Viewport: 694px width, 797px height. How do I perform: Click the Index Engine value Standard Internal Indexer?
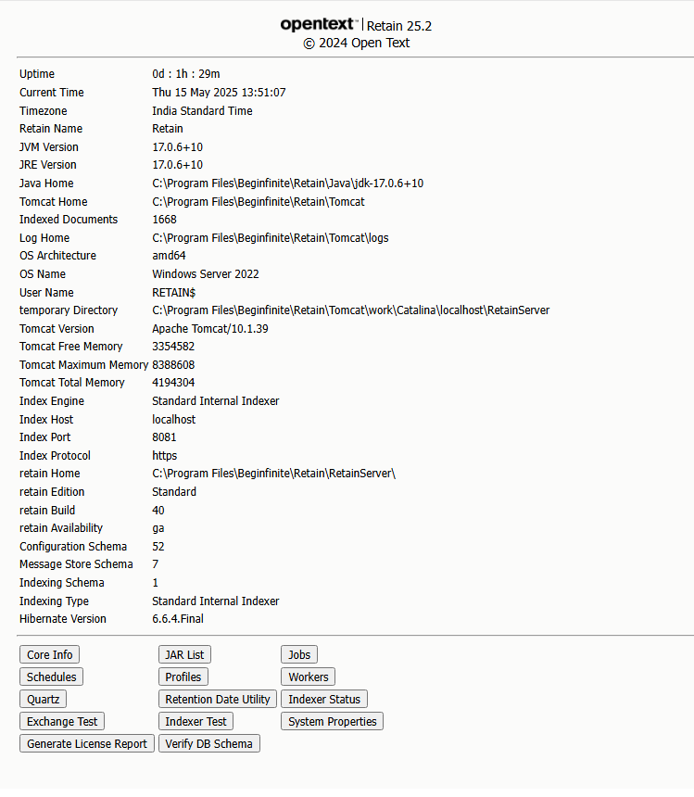215,401
